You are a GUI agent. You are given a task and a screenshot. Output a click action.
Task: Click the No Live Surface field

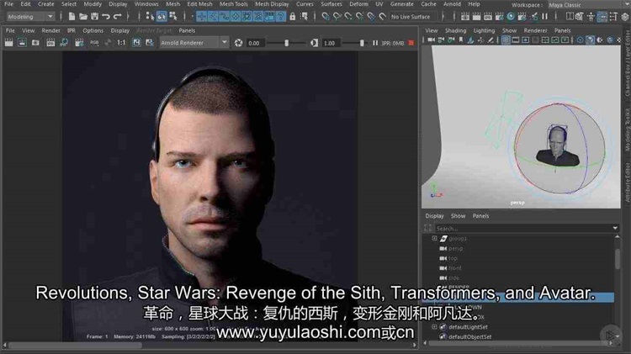point(413,17)
